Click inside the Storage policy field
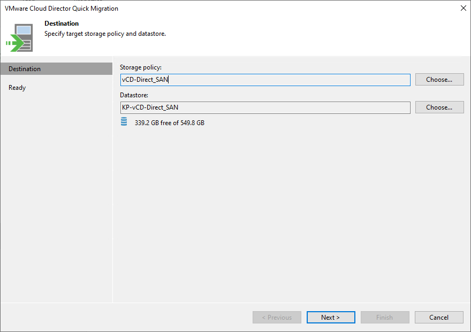Image resolution: width=471 pixels, height=332 pixels. tap(265, 79)
